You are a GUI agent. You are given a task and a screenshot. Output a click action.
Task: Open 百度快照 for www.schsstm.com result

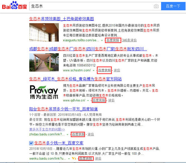[105, 70]
